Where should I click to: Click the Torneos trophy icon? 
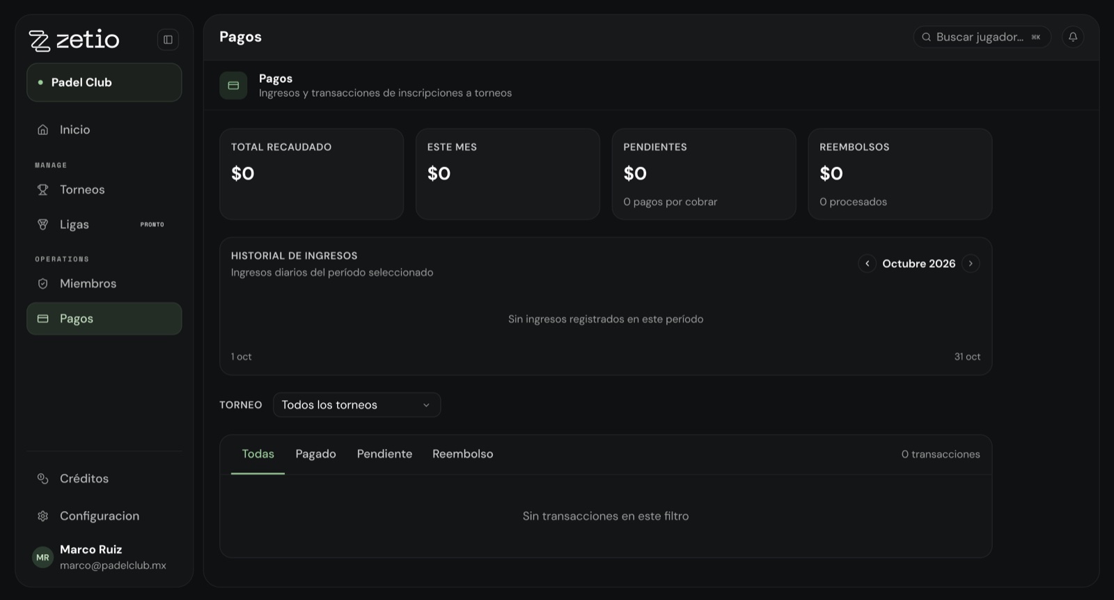(43, 190)
